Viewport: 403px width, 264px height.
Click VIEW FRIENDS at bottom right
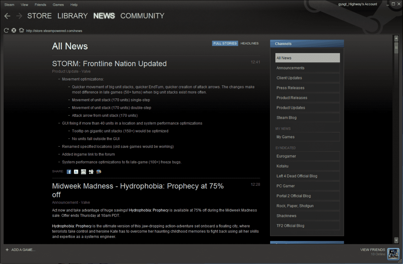(x=372, y=250)
